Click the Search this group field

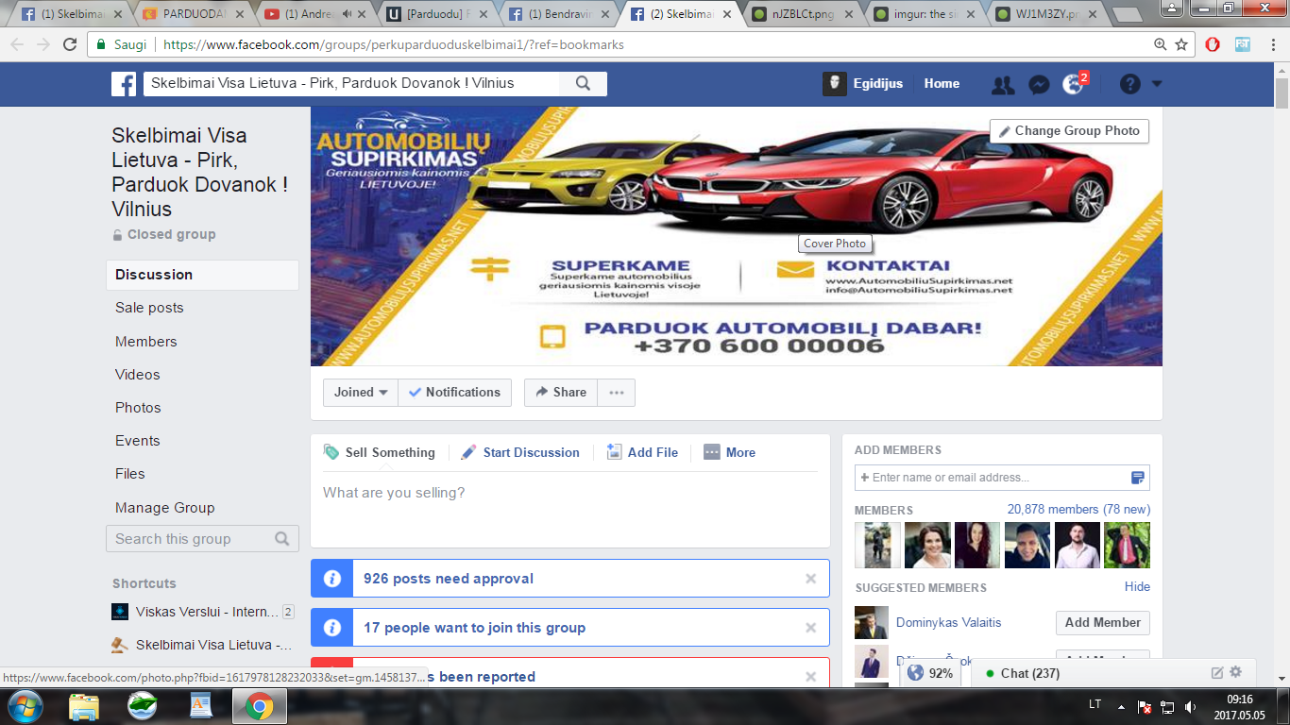pyautogui.click(x=202, y=539)
